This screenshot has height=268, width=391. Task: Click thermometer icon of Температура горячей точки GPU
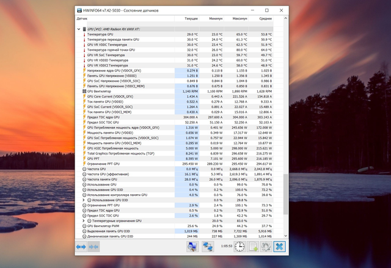(84, 50)
